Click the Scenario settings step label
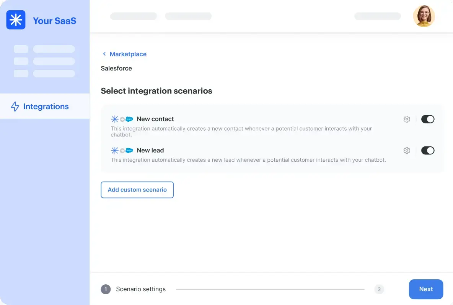This screenshot has width=453, height=305. click(x=141, y=289)
